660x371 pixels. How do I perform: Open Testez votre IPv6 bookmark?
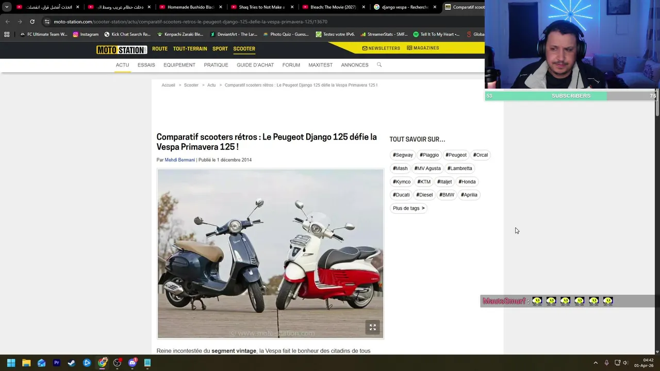pos(335,35)
